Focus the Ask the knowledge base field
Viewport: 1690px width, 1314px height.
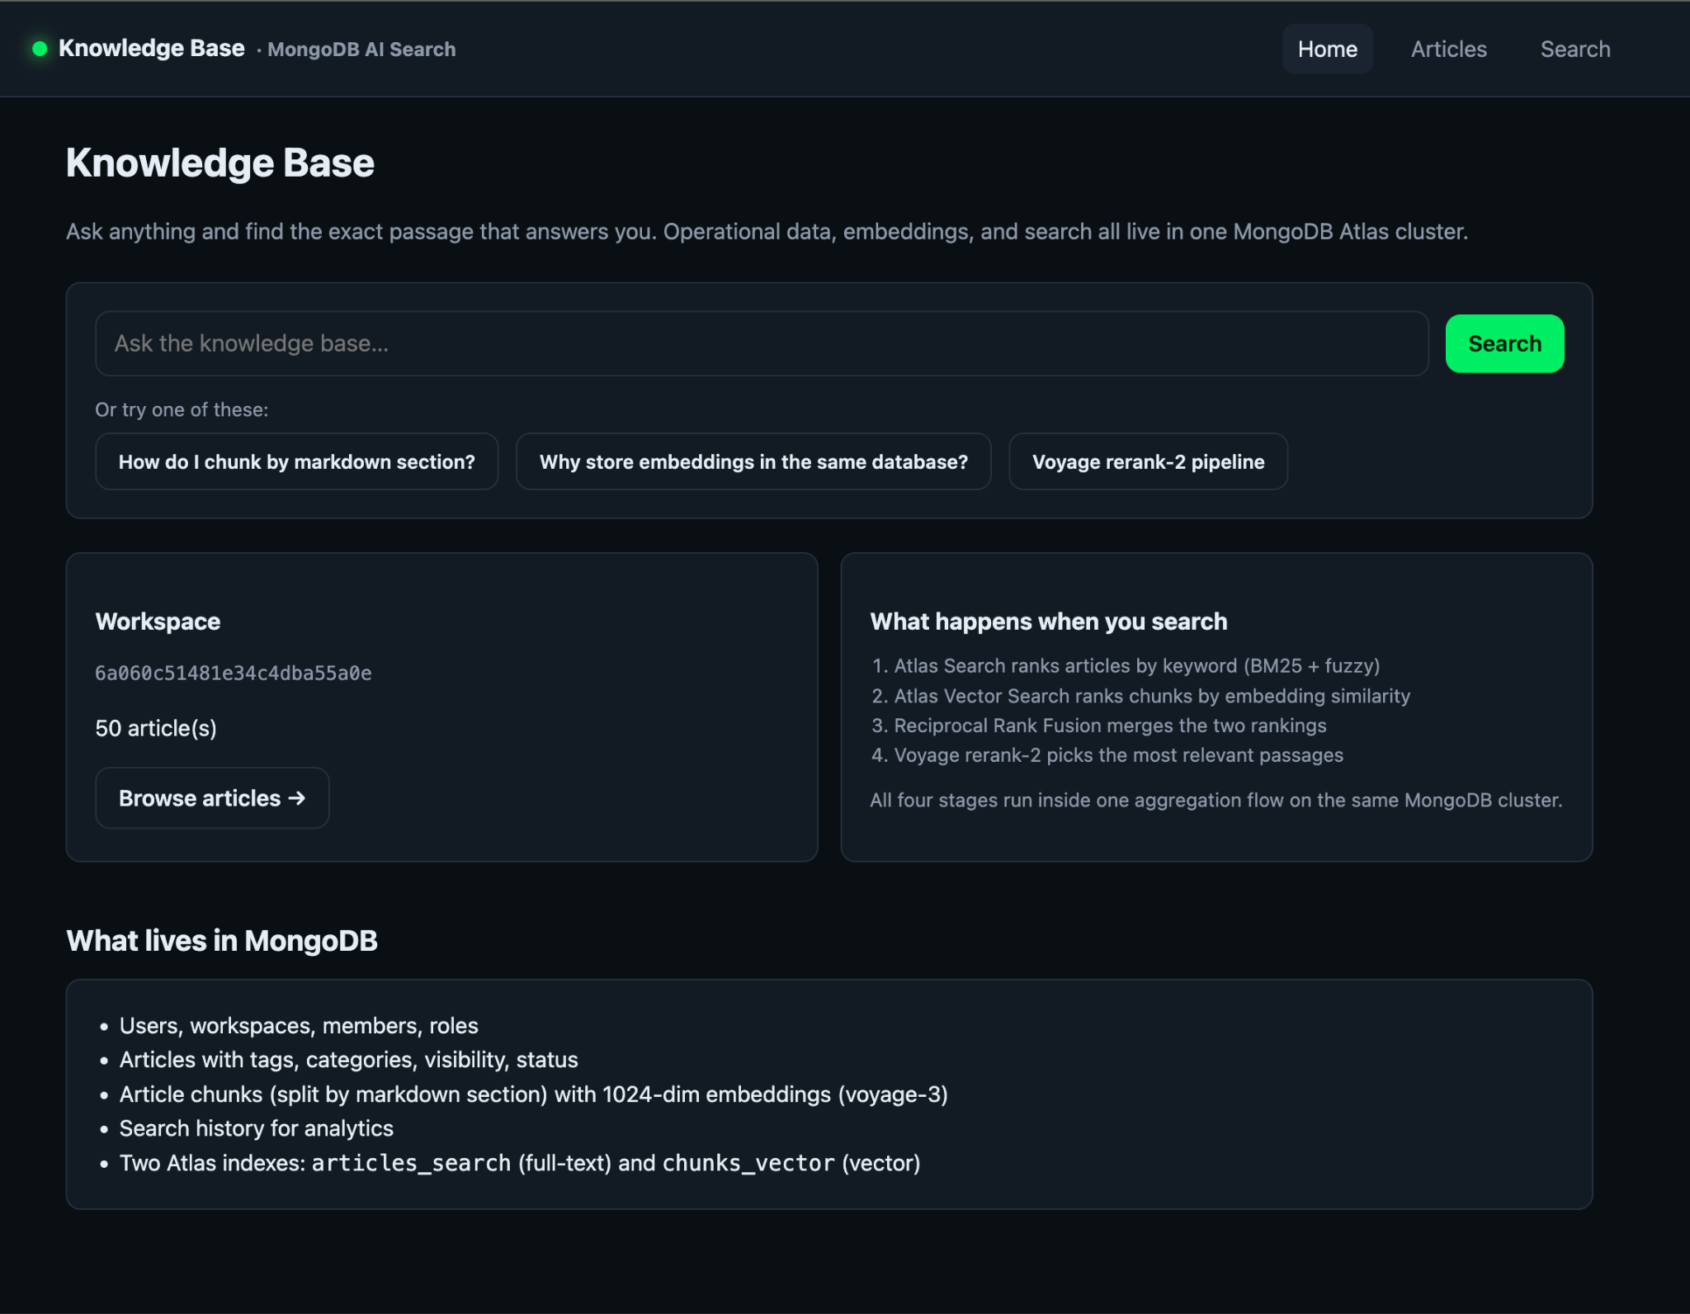click(x=762, y=343)
